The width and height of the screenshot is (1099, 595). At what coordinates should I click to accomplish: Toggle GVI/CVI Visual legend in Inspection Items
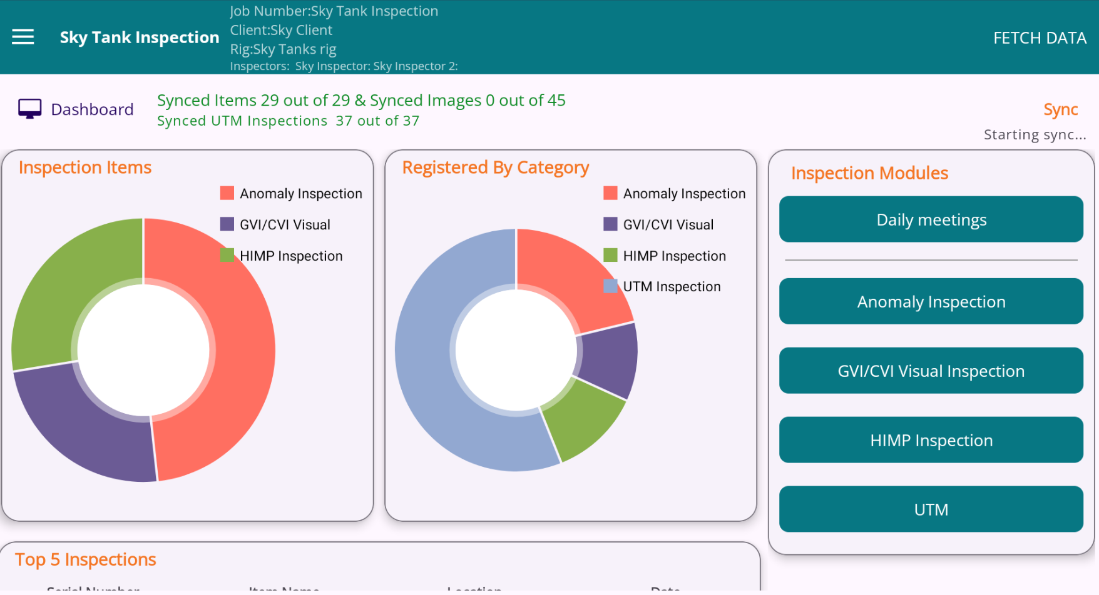click(x=275, y=225)
